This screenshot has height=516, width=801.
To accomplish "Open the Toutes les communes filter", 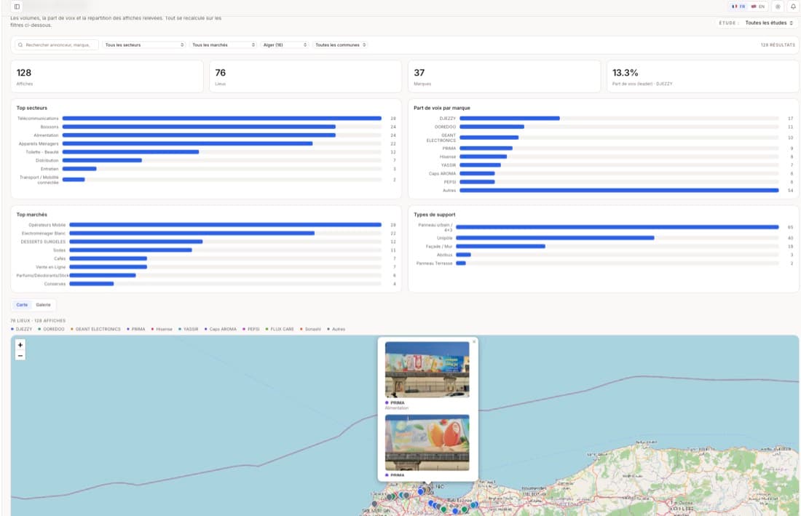I will [x=340, y=45].
